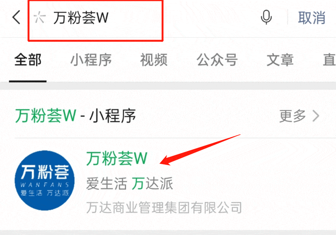The width and height of the screenshot is (336, 235).
Task: Click the search sparkle icon in search box
Action: [40, 17]
